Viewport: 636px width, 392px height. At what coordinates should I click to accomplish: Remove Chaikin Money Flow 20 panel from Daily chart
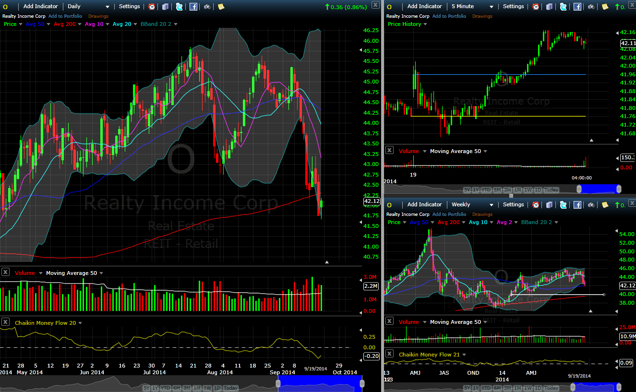(5, 322)
